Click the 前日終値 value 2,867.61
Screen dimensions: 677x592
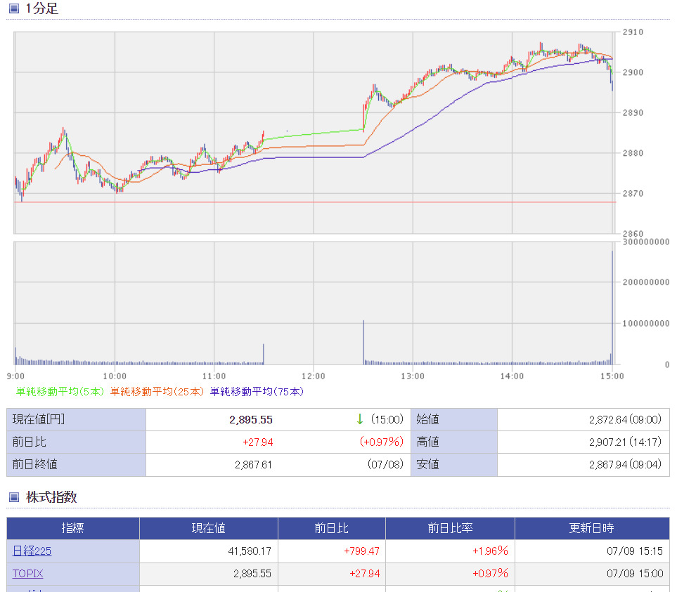[x=254, y=465]
